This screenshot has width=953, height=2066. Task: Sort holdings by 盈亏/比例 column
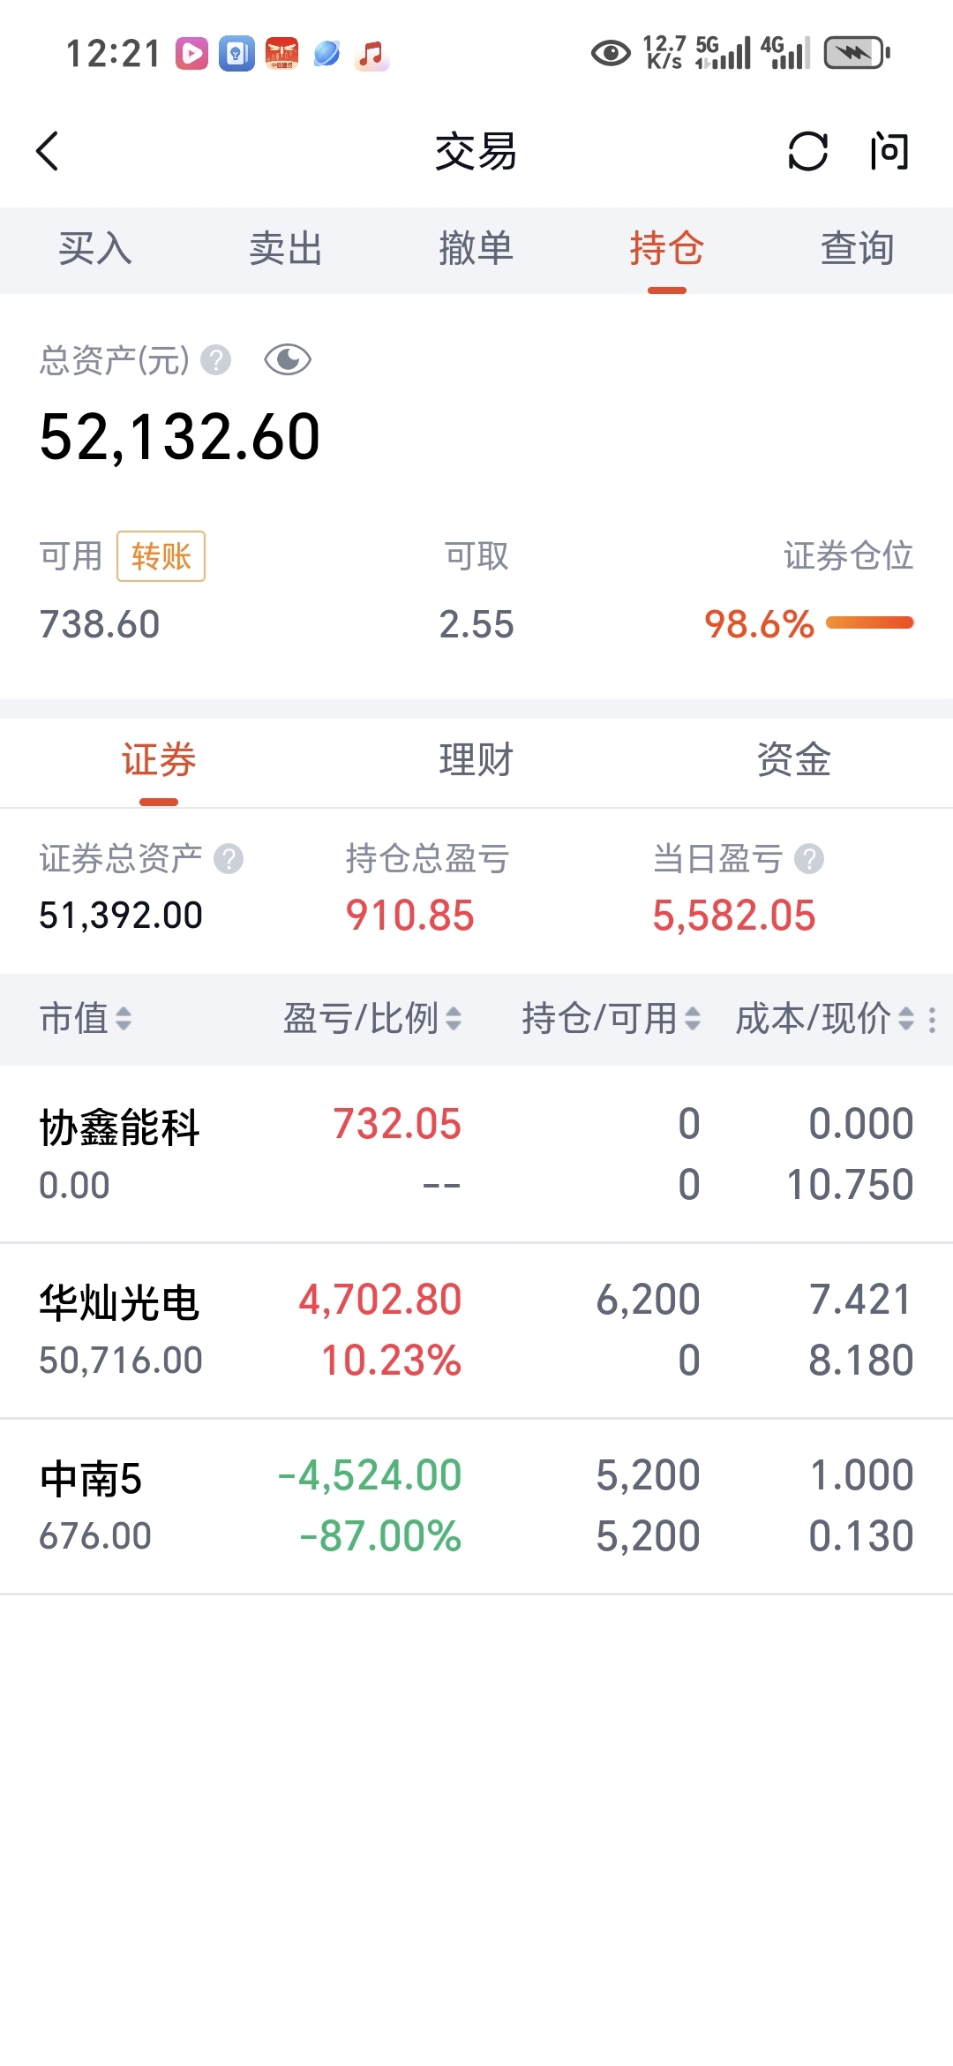coord(371,1019)
